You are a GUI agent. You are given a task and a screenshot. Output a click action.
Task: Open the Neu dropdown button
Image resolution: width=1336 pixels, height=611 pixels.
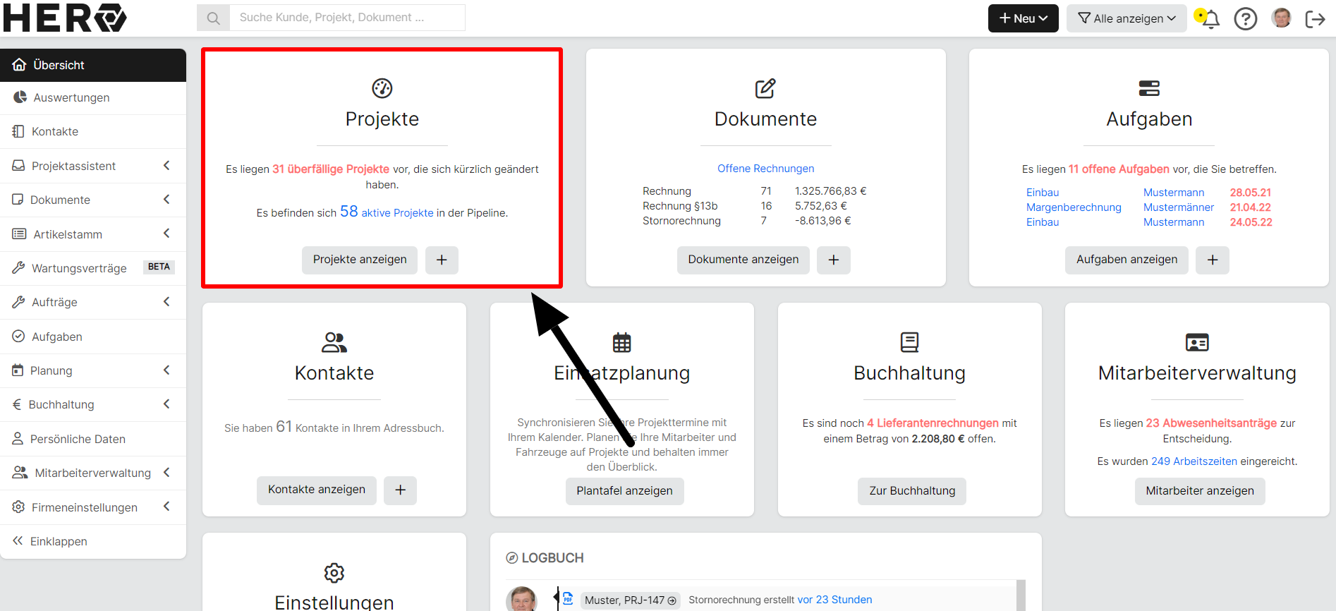tap(1023, 18)
